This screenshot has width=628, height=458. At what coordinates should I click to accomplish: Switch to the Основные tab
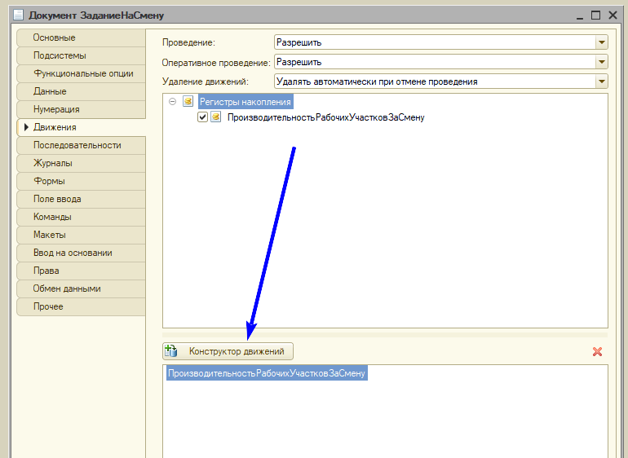tap(55, 37)
